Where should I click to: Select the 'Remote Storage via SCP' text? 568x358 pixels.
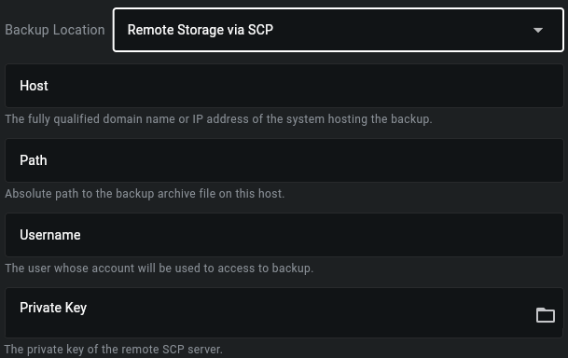(x=201, y=30)
